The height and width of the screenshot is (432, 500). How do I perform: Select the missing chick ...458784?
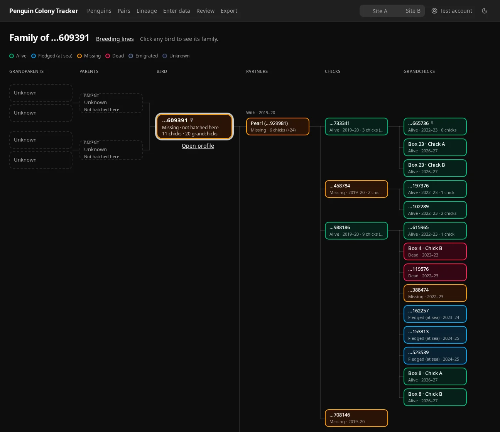click(x=356, y=189)
